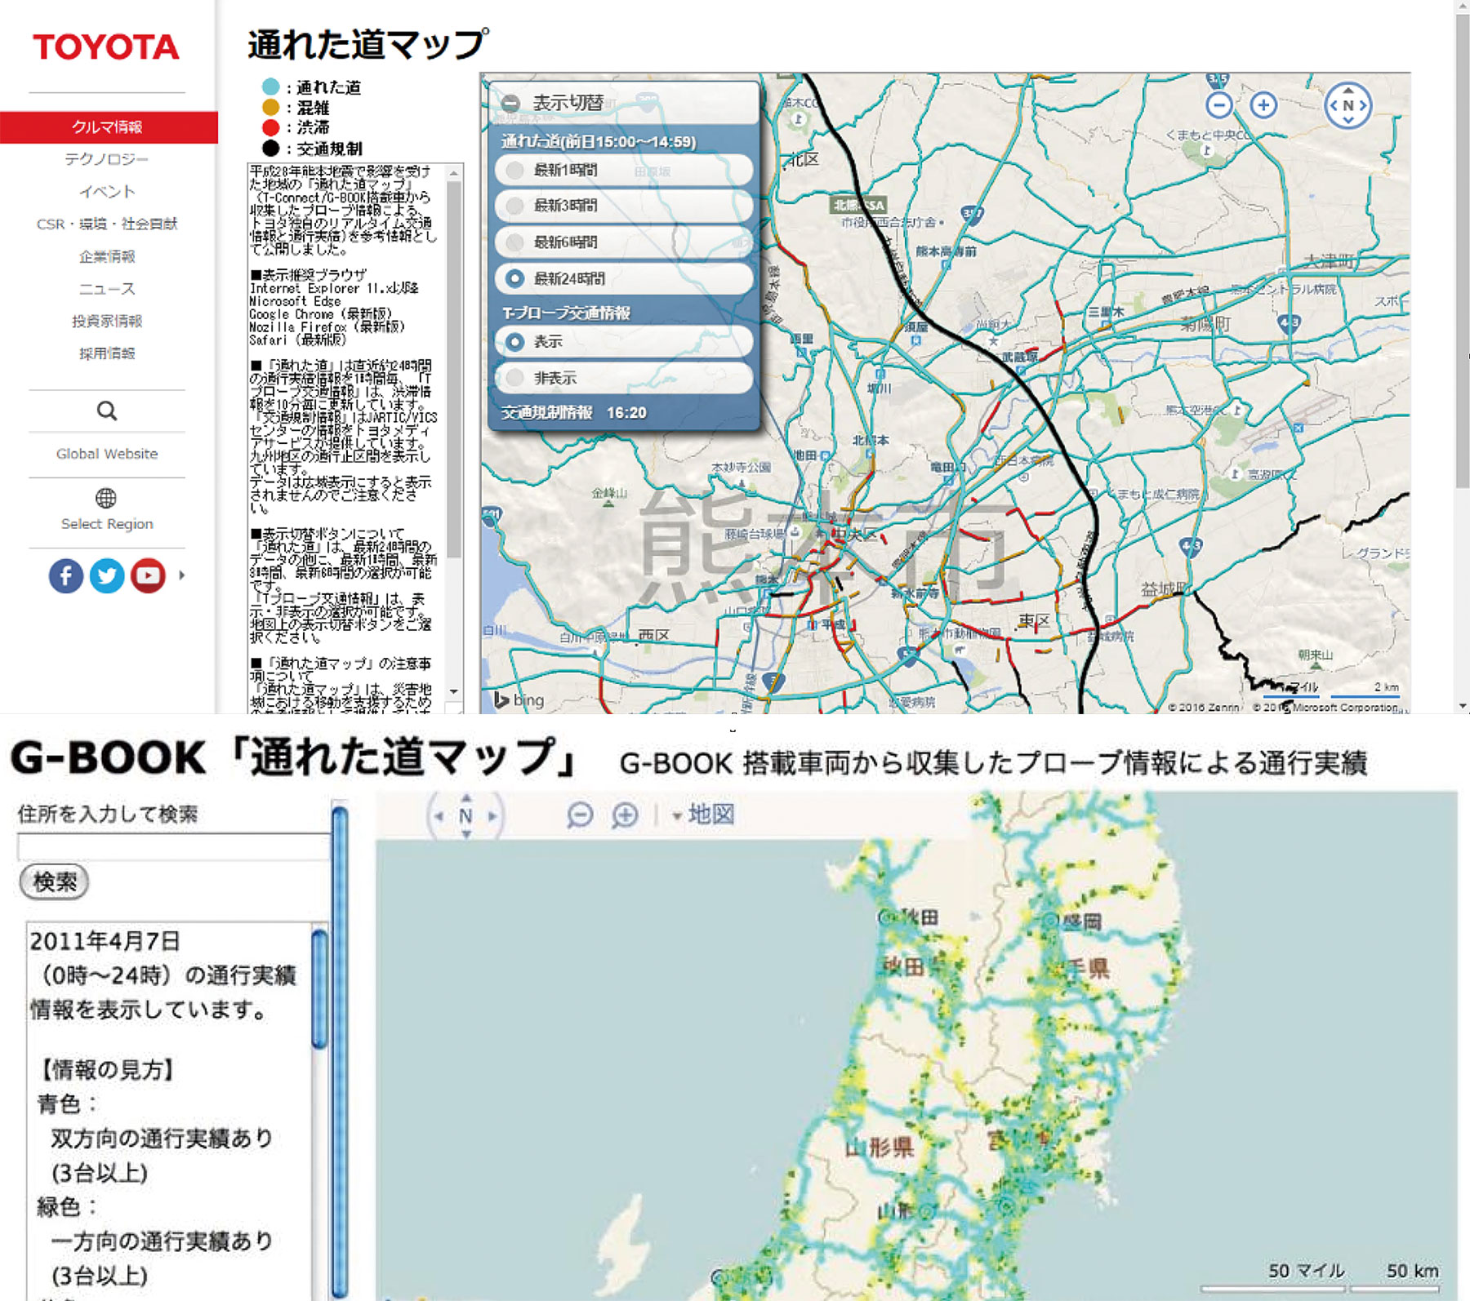Expand more social icons arrow
The height and width of the screenshot is (1301, 1470).
click(181, 575)
